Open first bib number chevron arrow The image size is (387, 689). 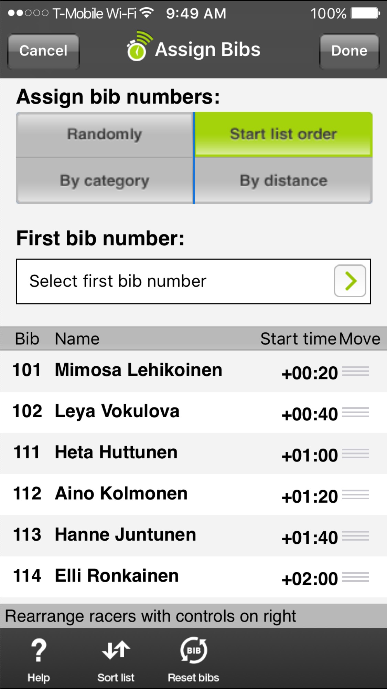point(350,281)
